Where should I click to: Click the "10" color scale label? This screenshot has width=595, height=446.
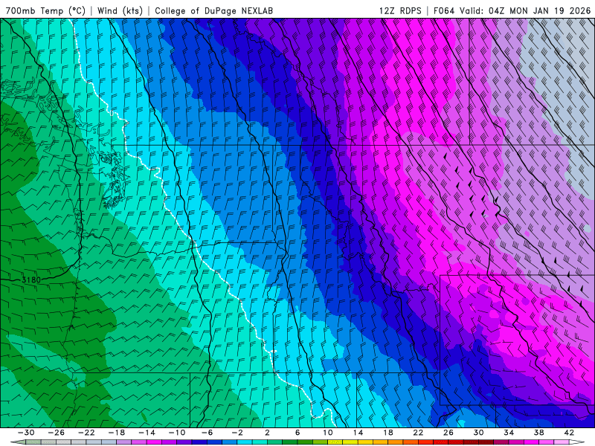point(328,433)
